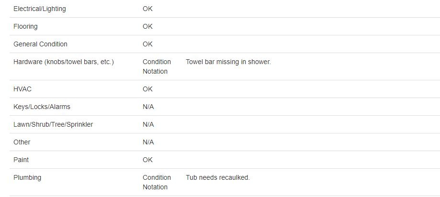Viewport: 440px width, 197px height.
Task: Click the 'Tub needs recaulked' note
Action: pos(217,177)
